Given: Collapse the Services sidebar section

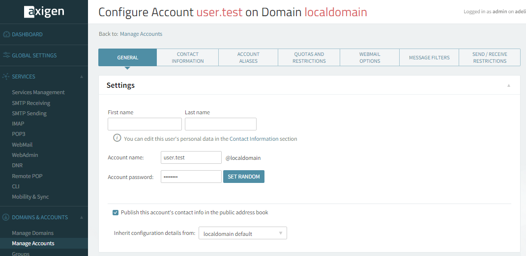Looking at the screenshot, I should pyautogui.click(x=82, y=77).
